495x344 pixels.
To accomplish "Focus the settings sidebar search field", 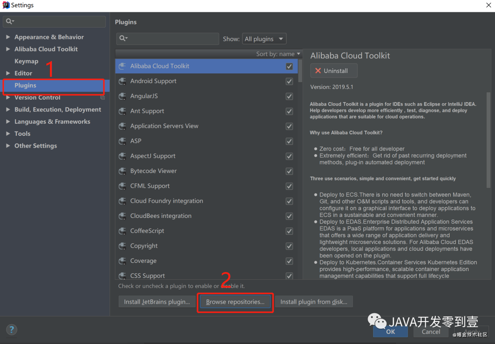I will (x=54, y=21).
